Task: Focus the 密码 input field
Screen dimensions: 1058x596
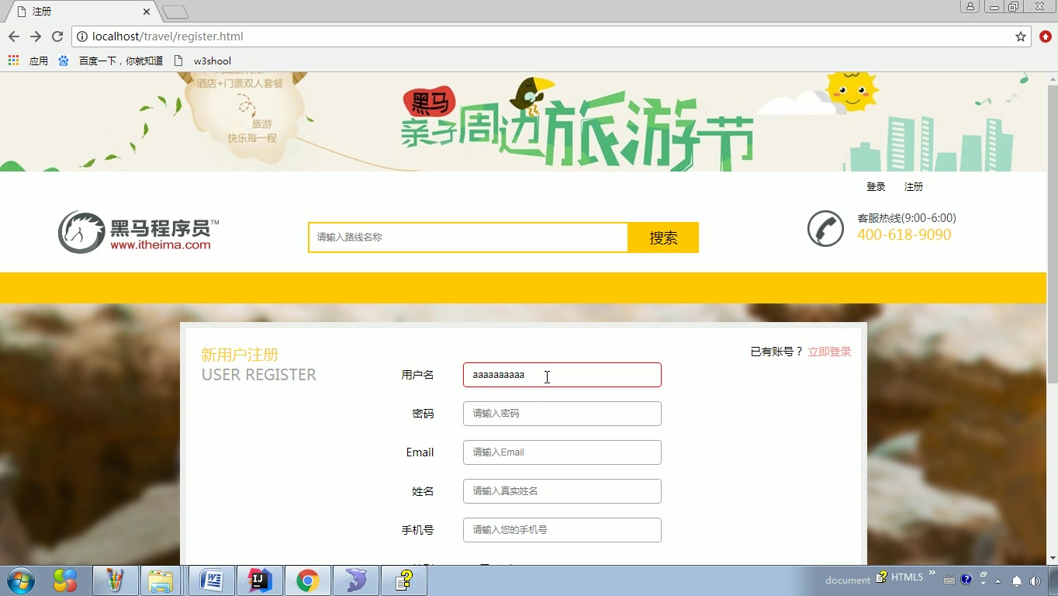Action: (x=562, y=414)
